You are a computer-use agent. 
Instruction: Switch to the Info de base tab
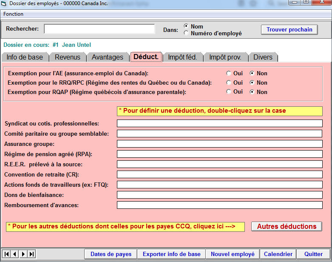[25, 57]
